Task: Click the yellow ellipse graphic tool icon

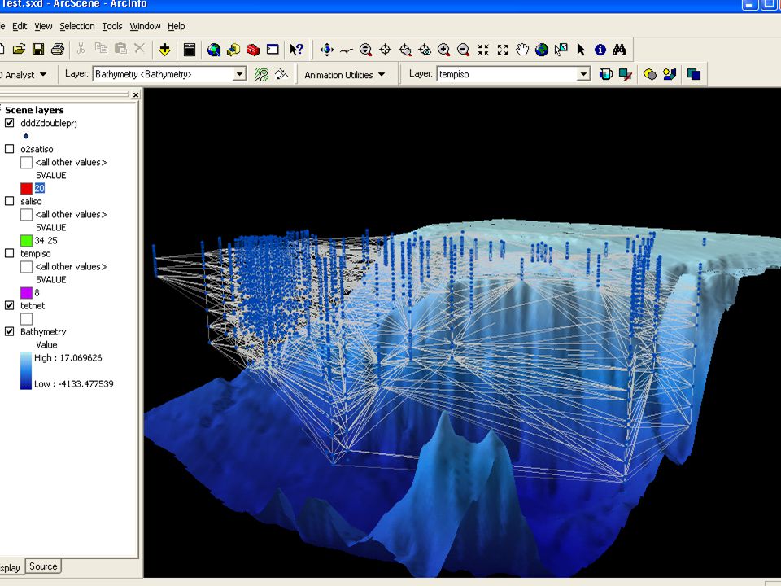Action: pos(650,74)
